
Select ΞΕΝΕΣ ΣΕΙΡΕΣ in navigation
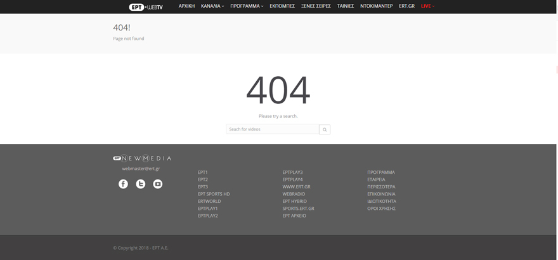click(316, 6)
